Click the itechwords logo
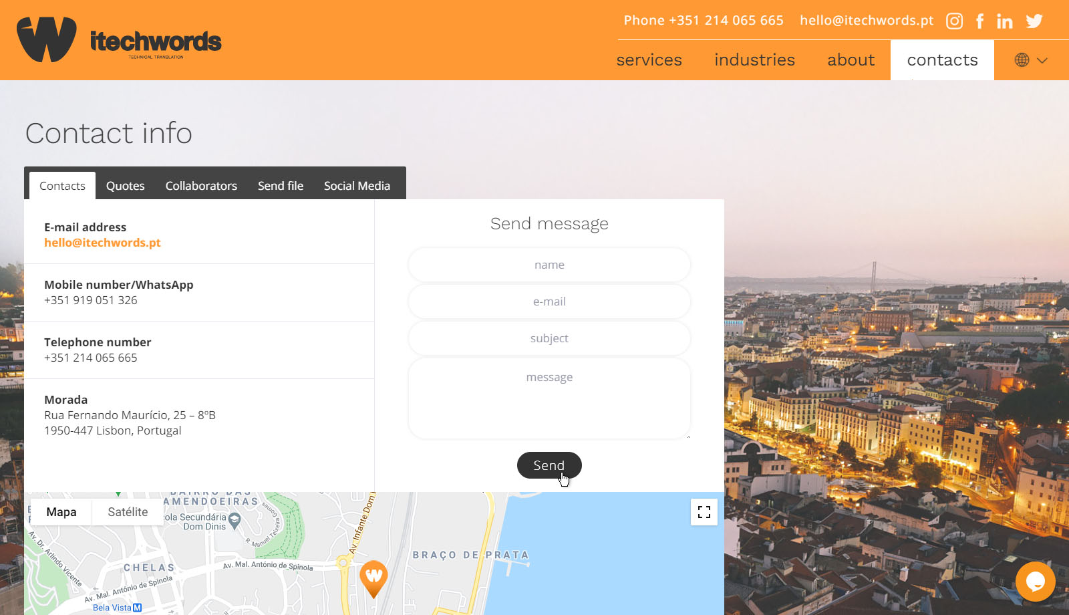 tap(119, 40)
